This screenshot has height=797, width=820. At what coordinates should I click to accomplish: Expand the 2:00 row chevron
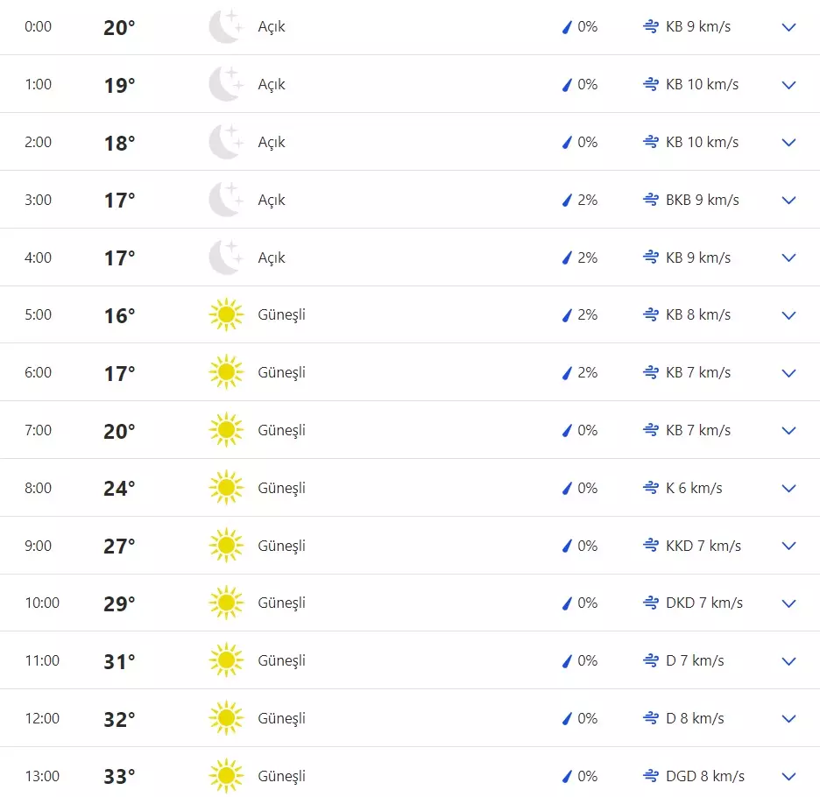(x=788, y=143)
